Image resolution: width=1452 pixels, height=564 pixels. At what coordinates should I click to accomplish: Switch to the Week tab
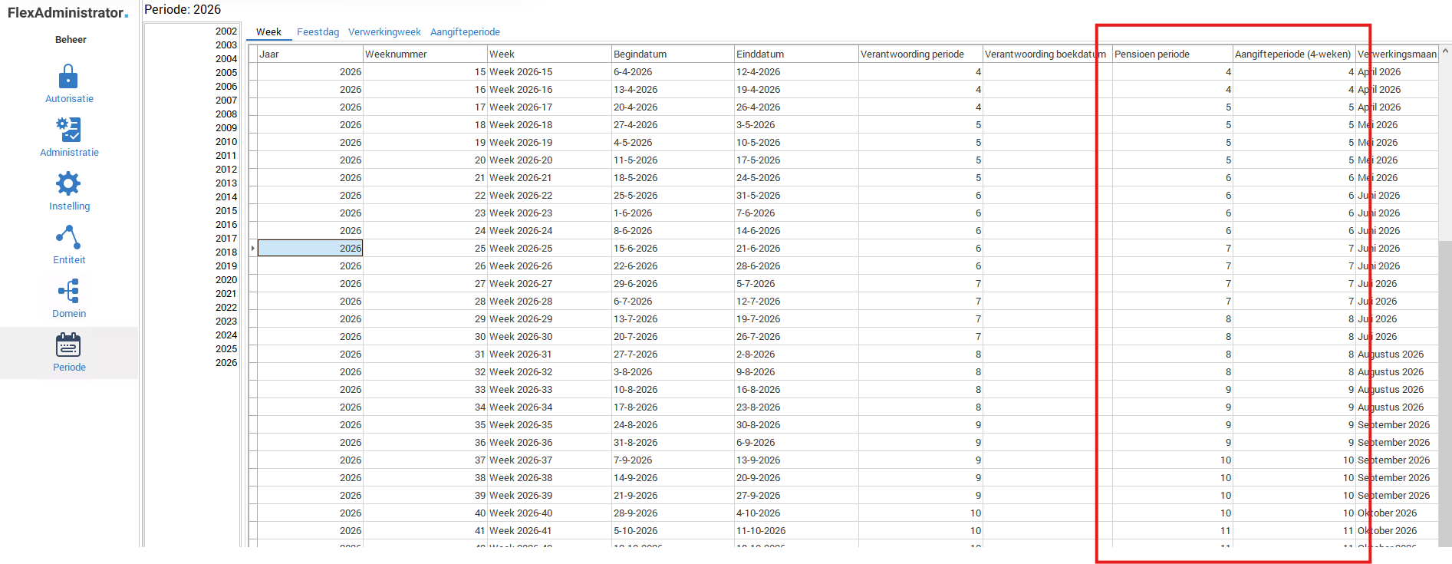coord(268,31)
